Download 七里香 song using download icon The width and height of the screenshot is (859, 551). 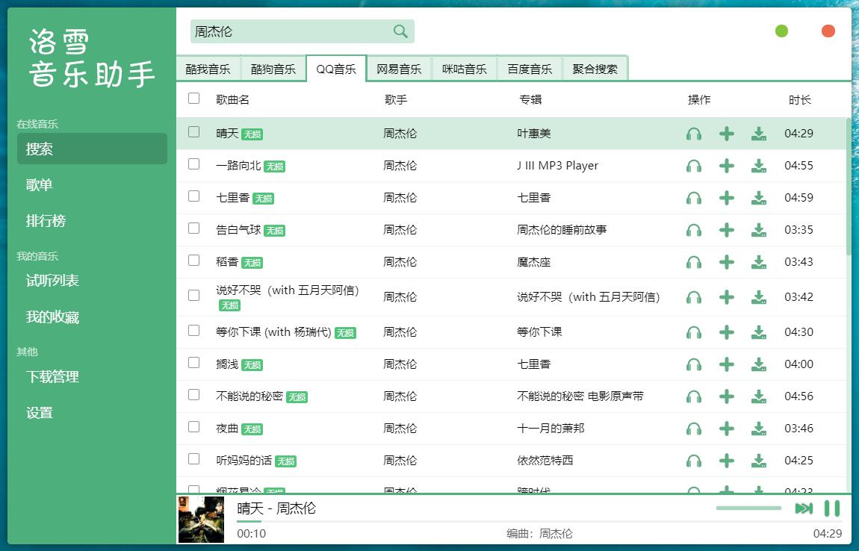[x=759, y=198]
